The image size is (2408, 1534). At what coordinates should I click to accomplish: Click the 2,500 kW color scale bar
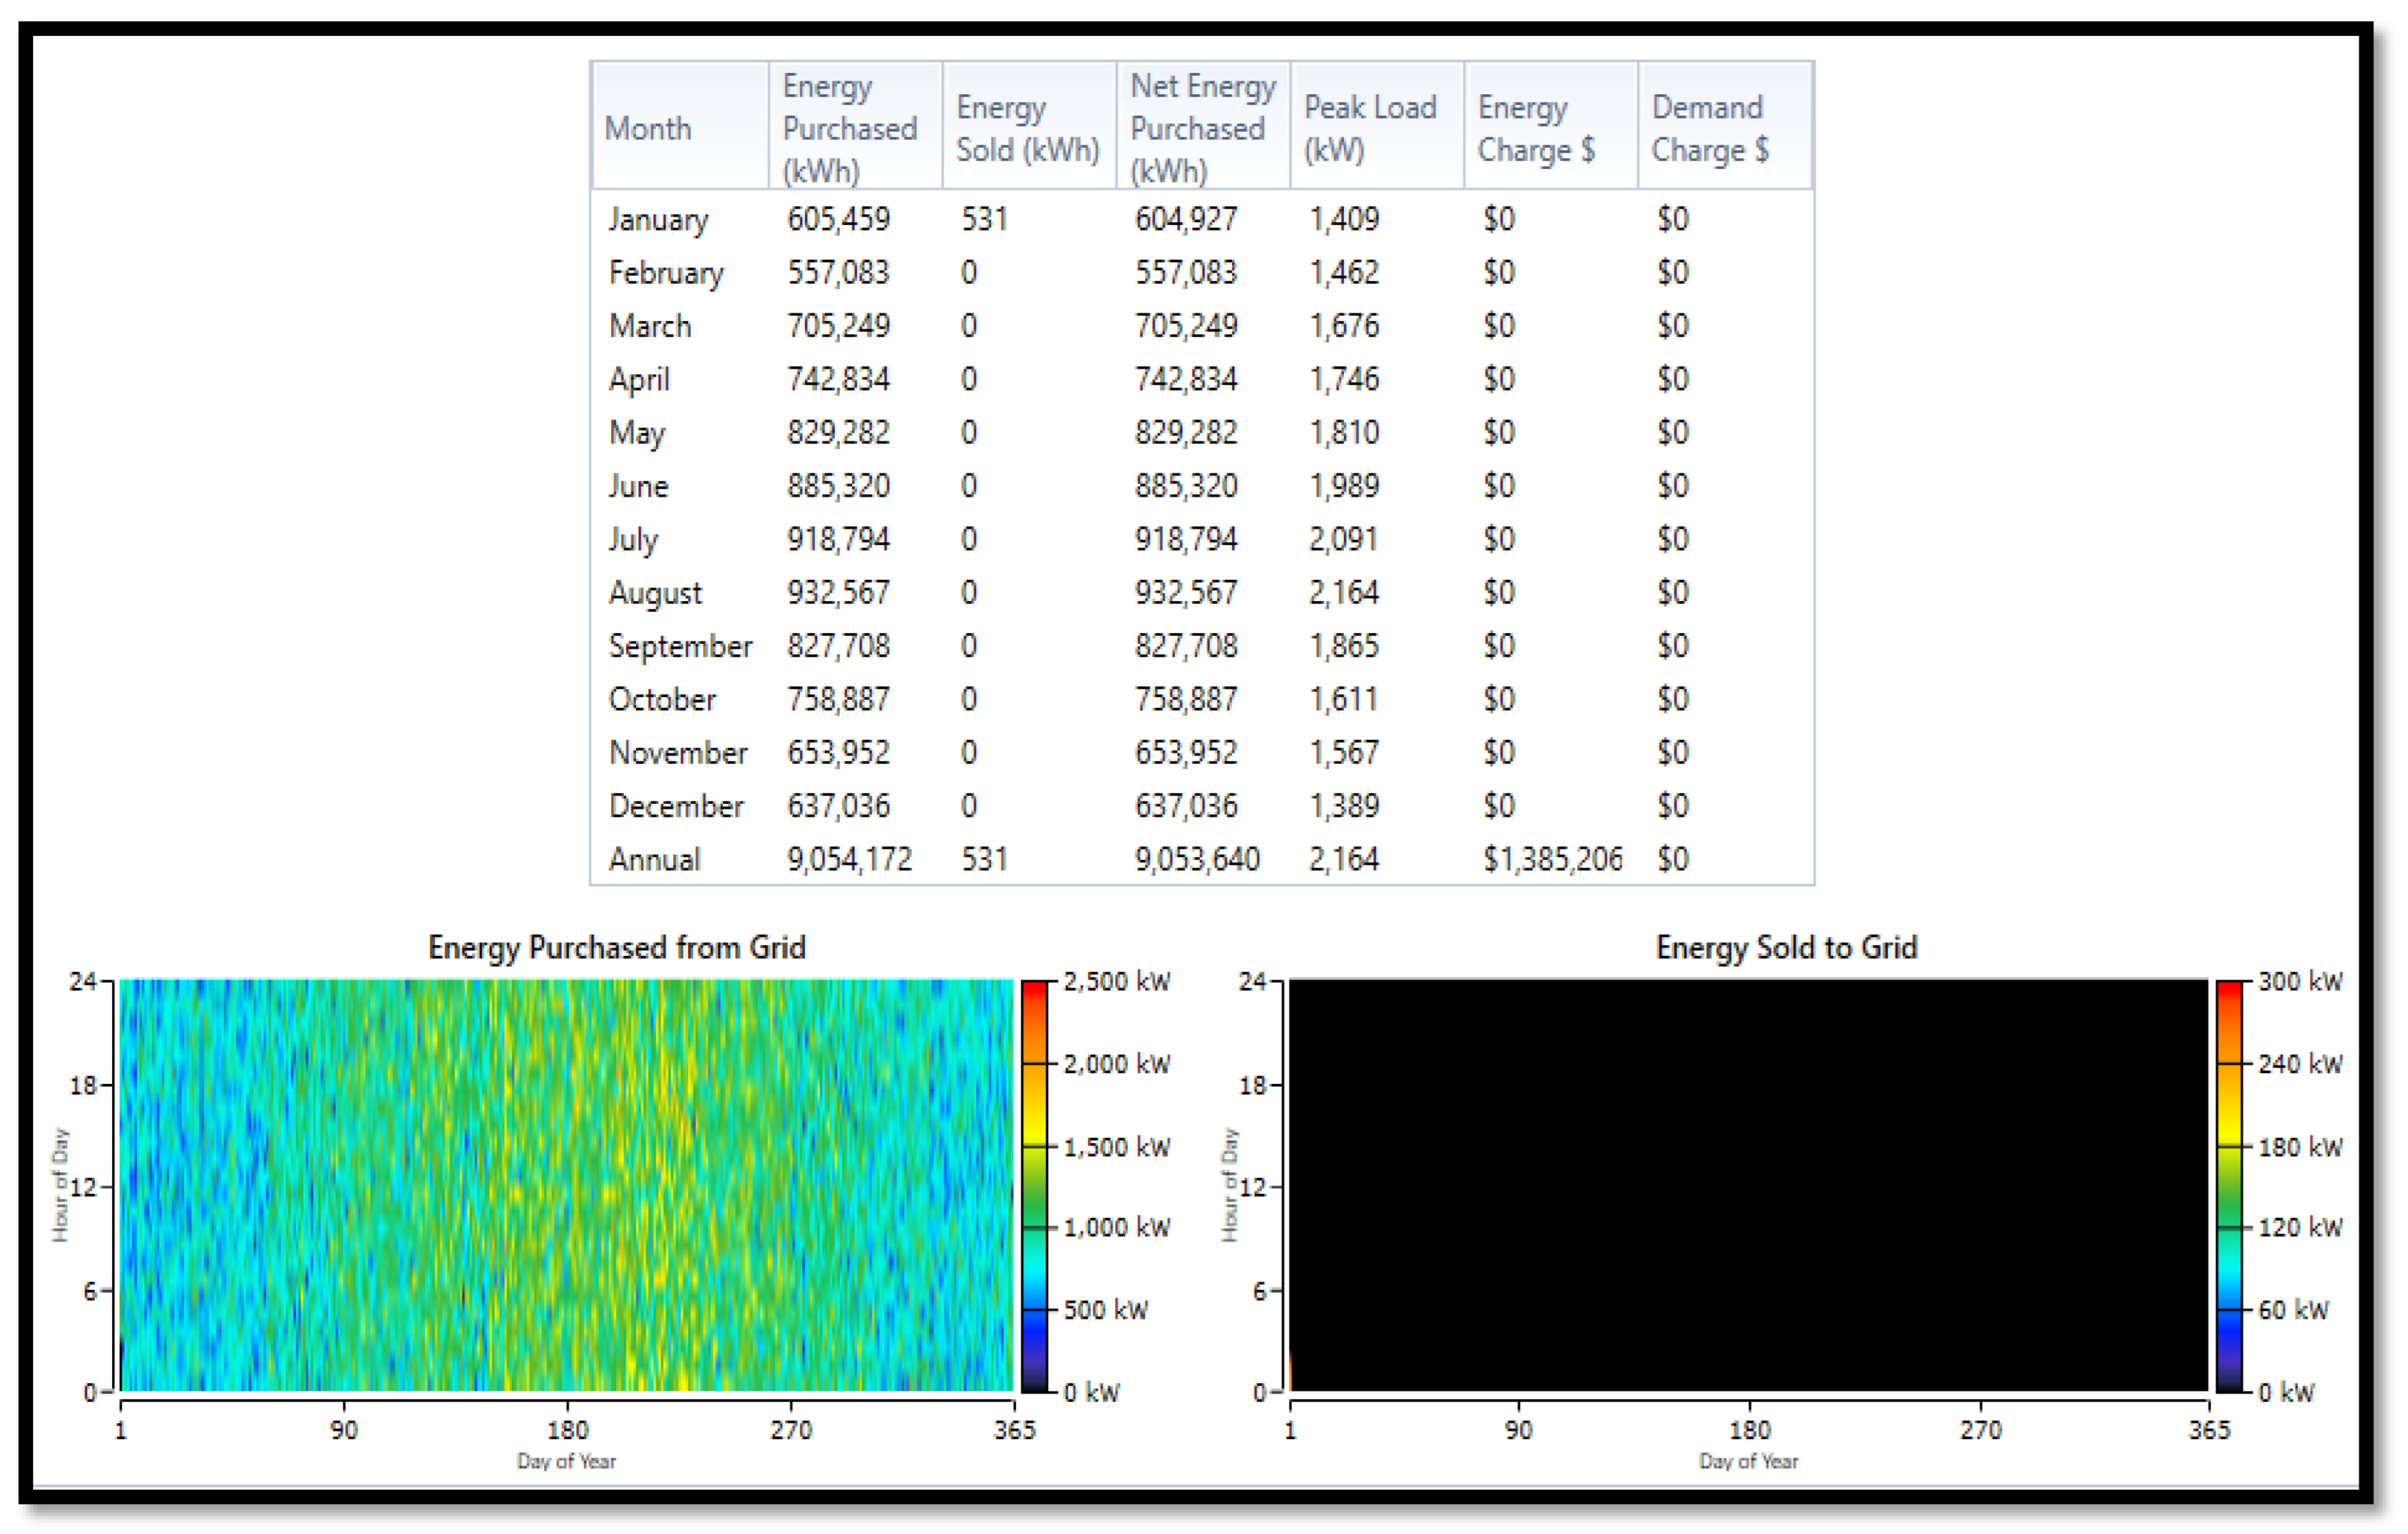pos(1034,1186)
